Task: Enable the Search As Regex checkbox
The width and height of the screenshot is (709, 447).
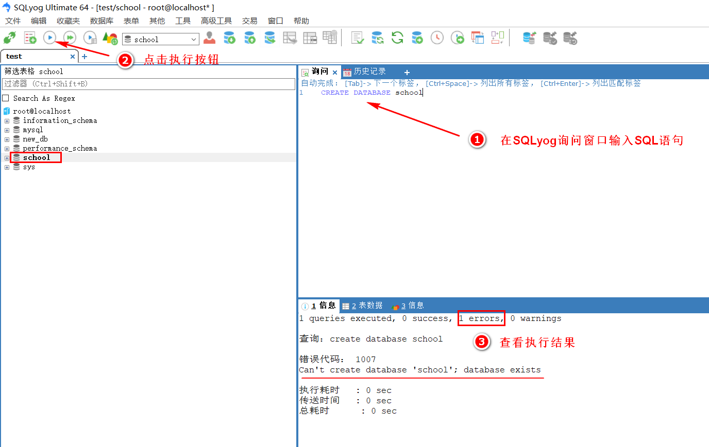Action: [6, 98]
